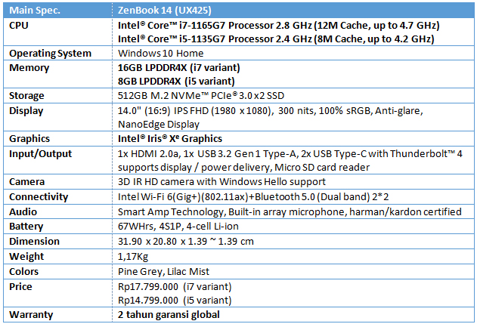
Task: Click the 'Rp17.799.000 (i7 variant)' price
Action: [x=175, y=287]
